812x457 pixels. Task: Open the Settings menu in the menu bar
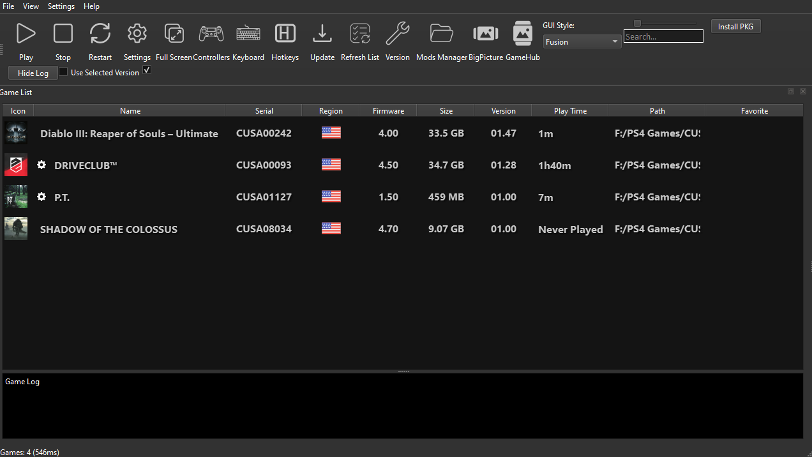(61, 6)
